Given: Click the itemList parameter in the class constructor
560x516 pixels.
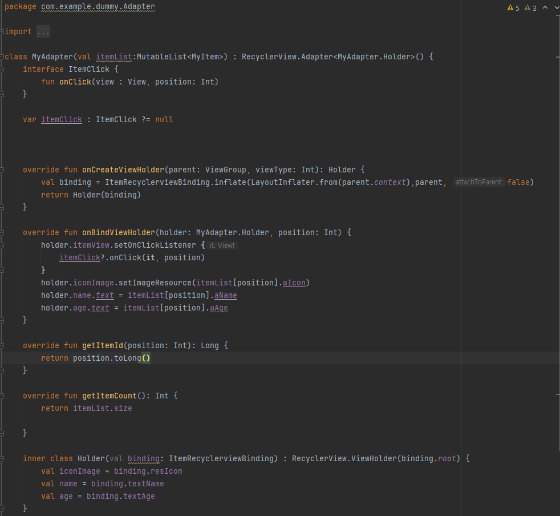Looking at the screenshot, I should point(114,57).
